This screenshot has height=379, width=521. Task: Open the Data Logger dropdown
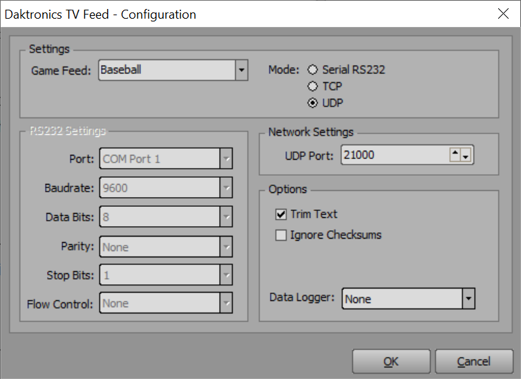(x=408, y=299)
